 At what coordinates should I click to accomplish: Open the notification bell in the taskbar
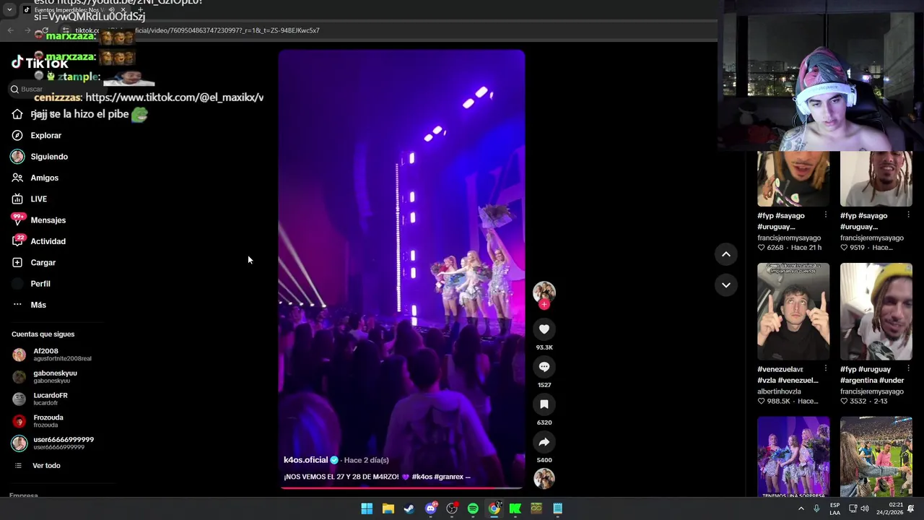coord(911,508)
